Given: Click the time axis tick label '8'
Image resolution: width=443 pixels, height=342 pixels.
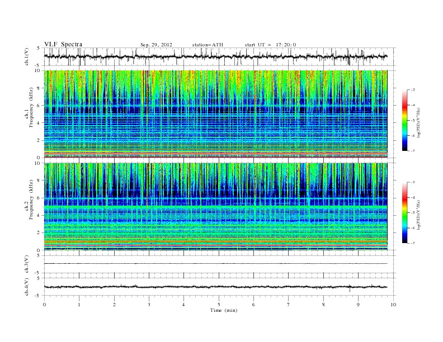Looking at the screenshot, I should click(x=323, y=305).
